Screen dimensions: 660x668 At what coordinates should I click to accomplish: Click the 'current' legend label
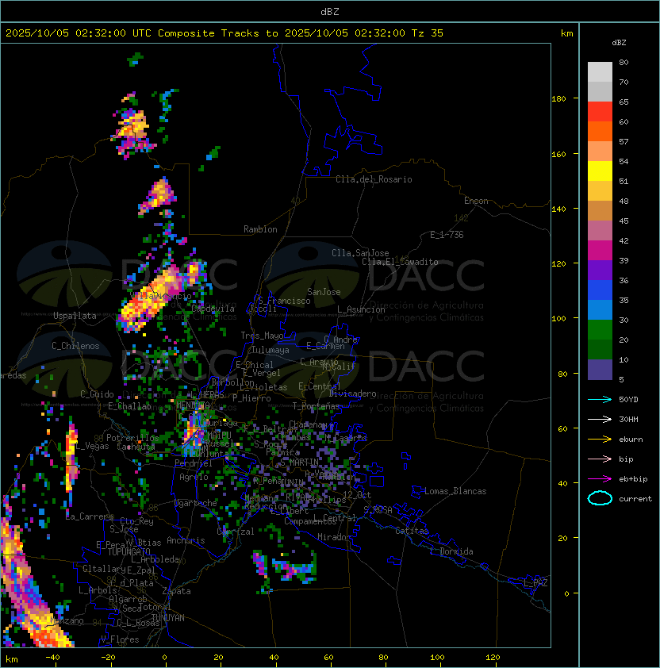(x=635, y=499)
